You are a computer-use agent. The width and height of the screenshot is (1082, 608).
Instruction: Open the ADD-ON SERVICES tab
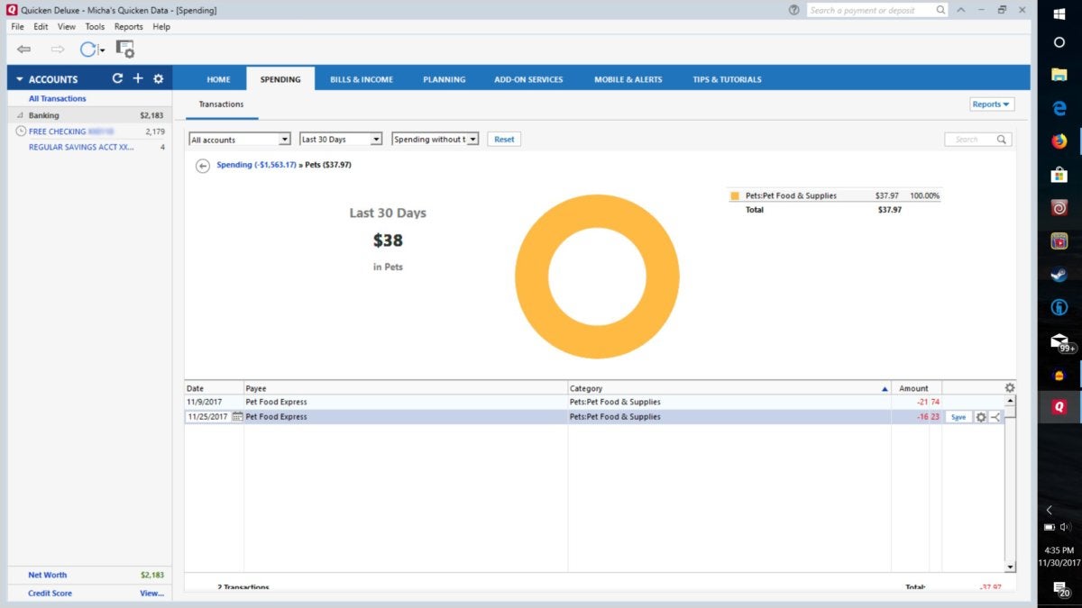pyautogui.click(x=528, y=79)
